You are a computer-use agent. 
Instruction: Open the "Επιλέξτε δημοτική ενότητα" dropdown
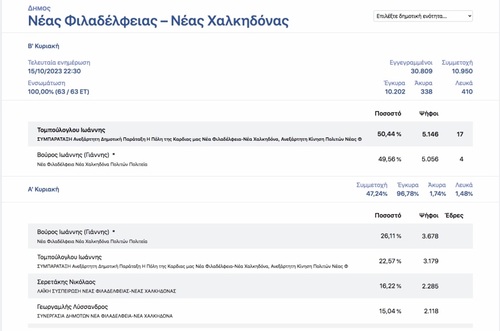click(423, 16)
